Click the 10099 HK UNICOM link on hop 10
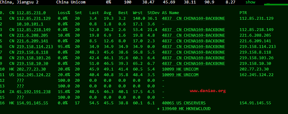The image size is (288, 114). click(180, 69)
